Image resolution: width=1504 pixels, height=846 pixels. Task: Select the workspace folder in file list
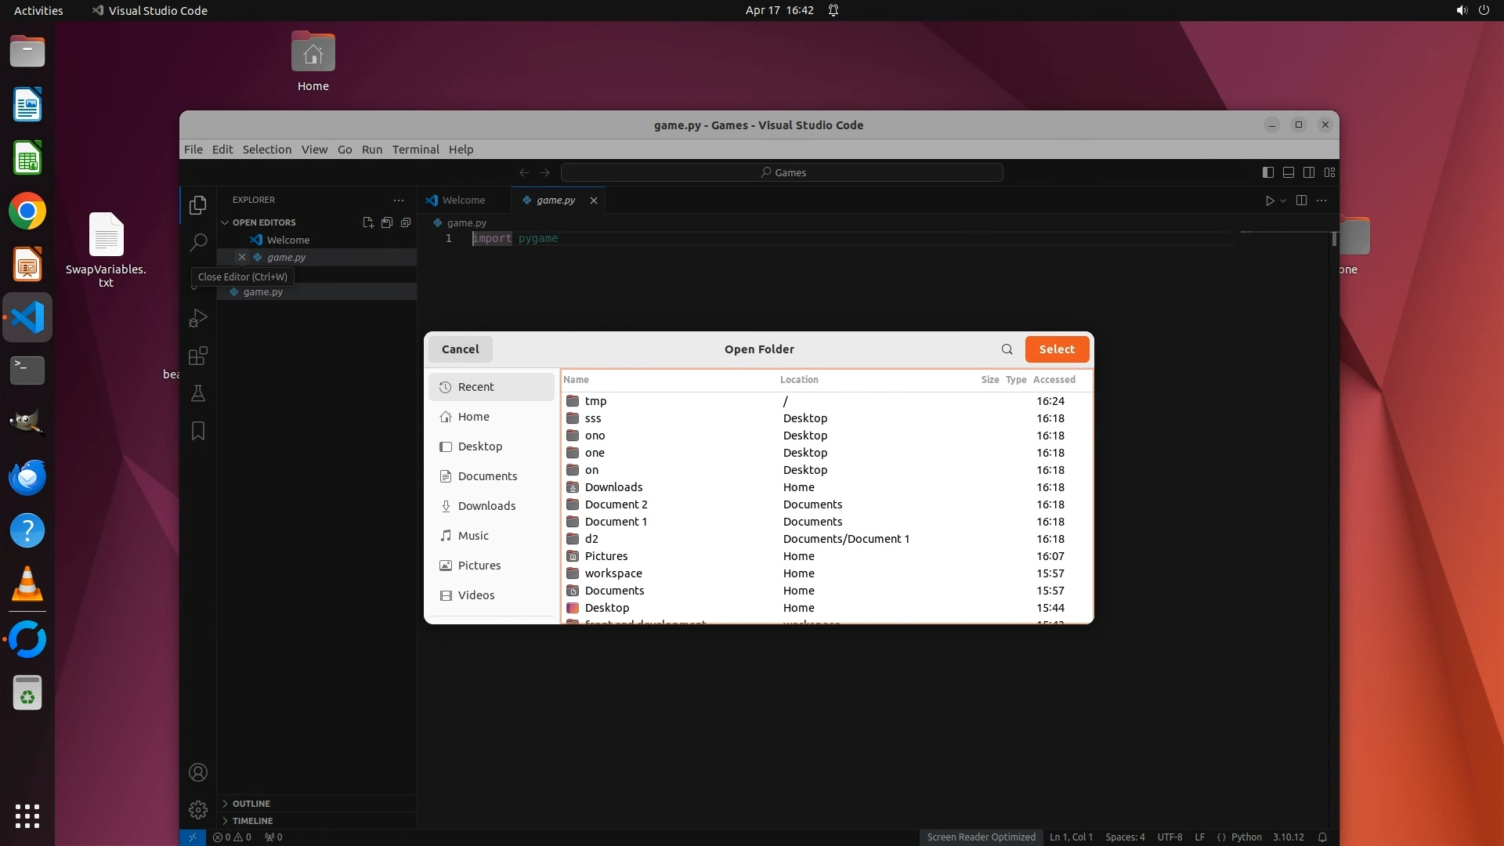pyautogui.click(x=613, y=573)
